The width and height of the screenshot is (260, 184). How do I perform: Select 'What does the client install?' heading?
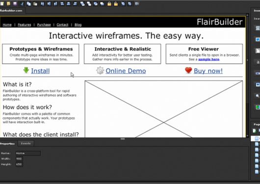click(x=41, y=134)
